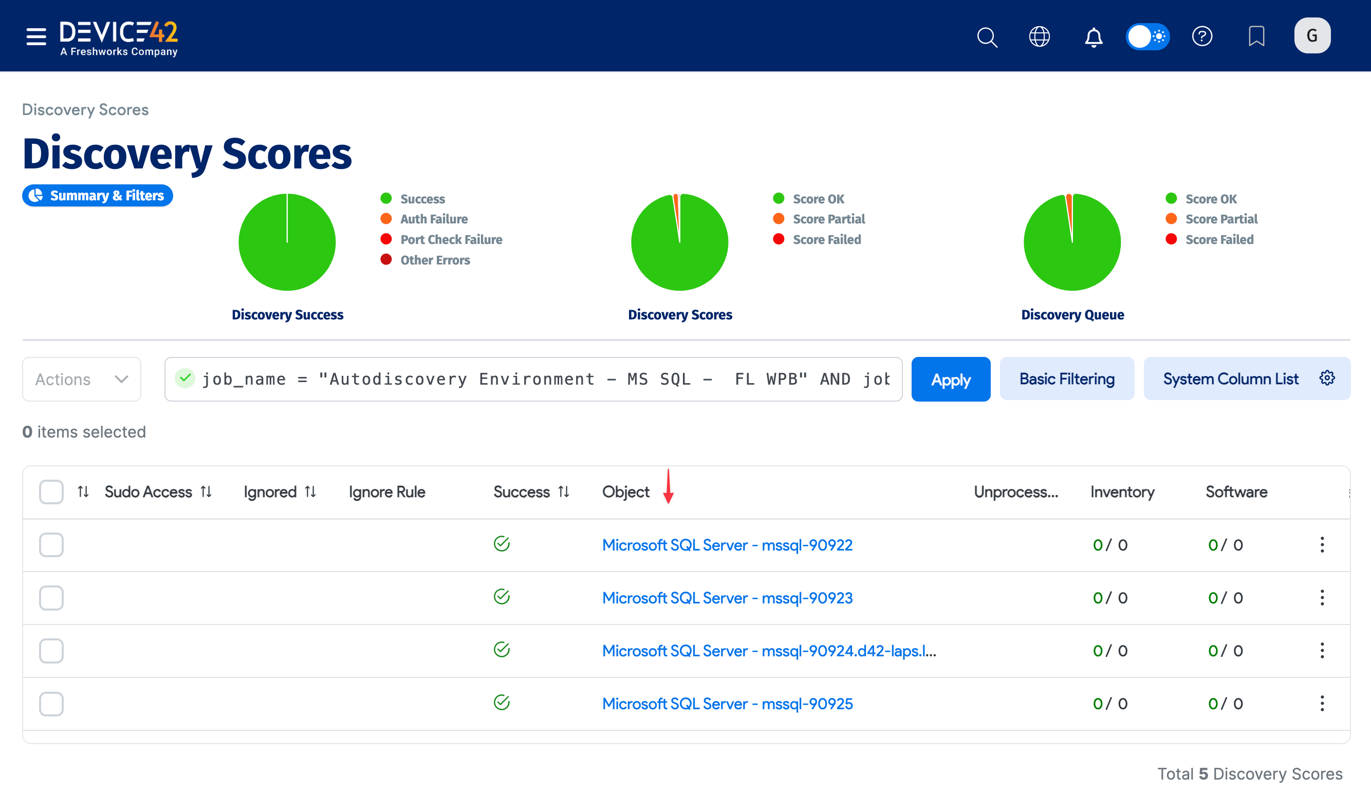The width and height of the screenshot is (1371, 796).
Task: Toggle the light/dark theme switch
Action: click(x=1148, y=36)
